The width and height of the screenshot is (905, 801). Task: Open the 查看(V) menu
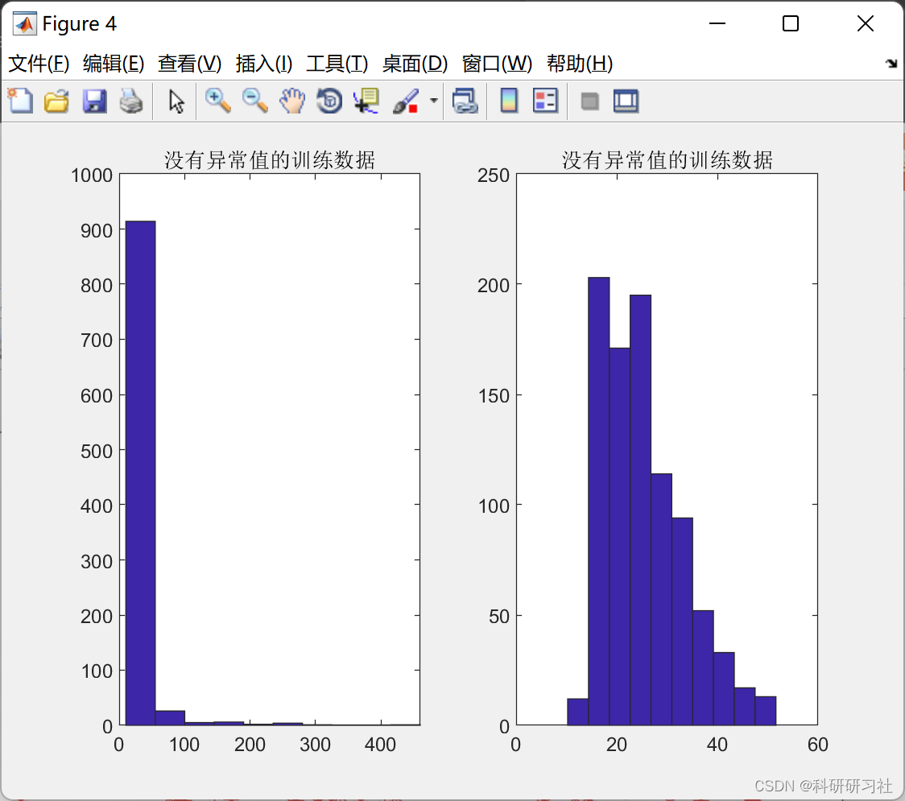[189, 63]
